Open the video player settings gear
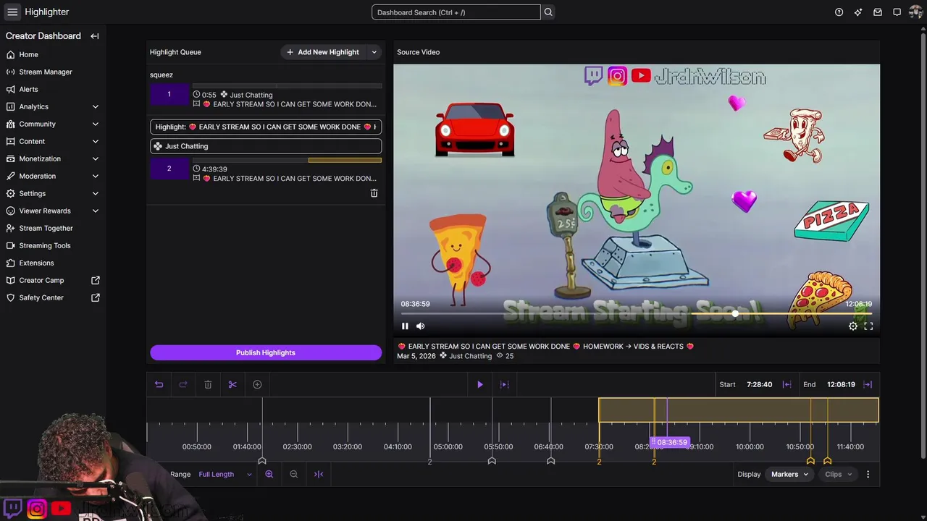The image size is (927, 521). pyautogui.click(x=853, y=326)
